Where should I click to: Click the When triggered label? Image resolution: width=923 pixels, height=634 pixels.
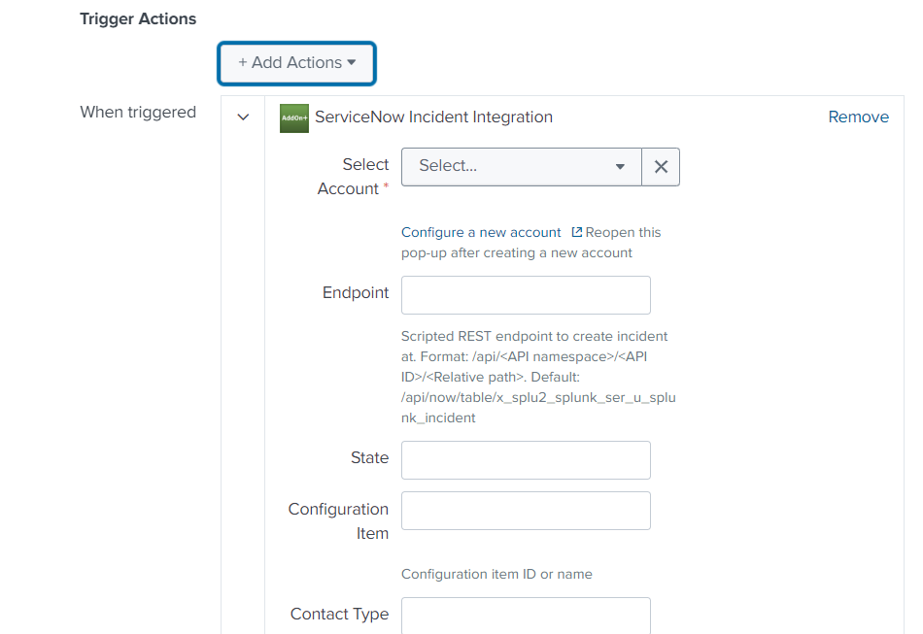pyautogui.click(x=138, y=113)
